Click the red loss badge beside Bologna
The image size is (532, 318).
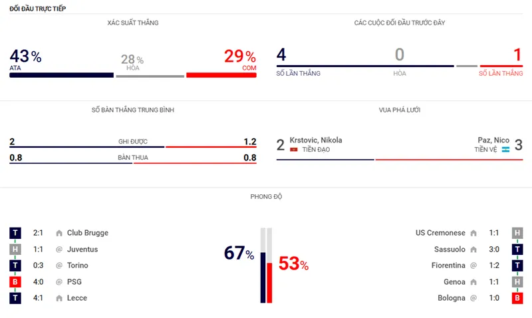(517, 298)
